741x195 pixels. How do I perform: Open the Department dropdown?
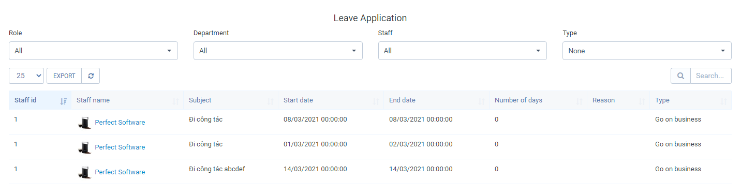pos(278,51)
